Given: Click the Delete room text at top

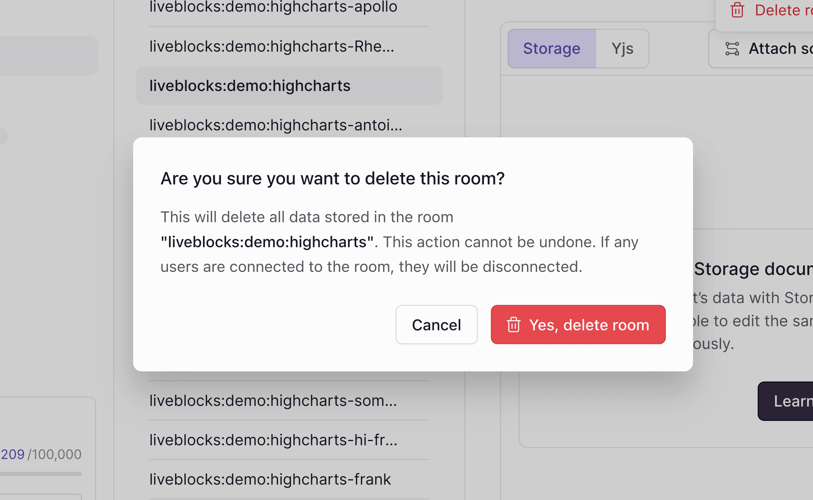Looking at the screenshot, I should [783, 10].
